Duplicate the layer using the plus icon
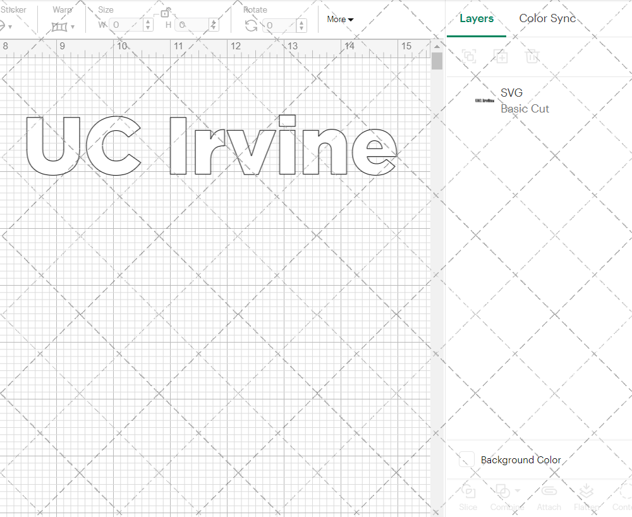Viewport: 632px width, 517px height. pyautogui.click(x=501, y=56)
